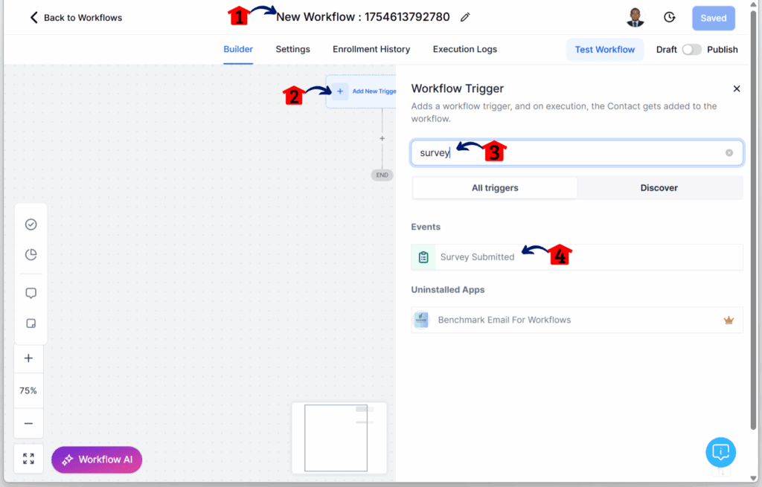Click the canvas minimap thumbnail
Viewport: 762px width, 487px height.
tap(339, 437)
